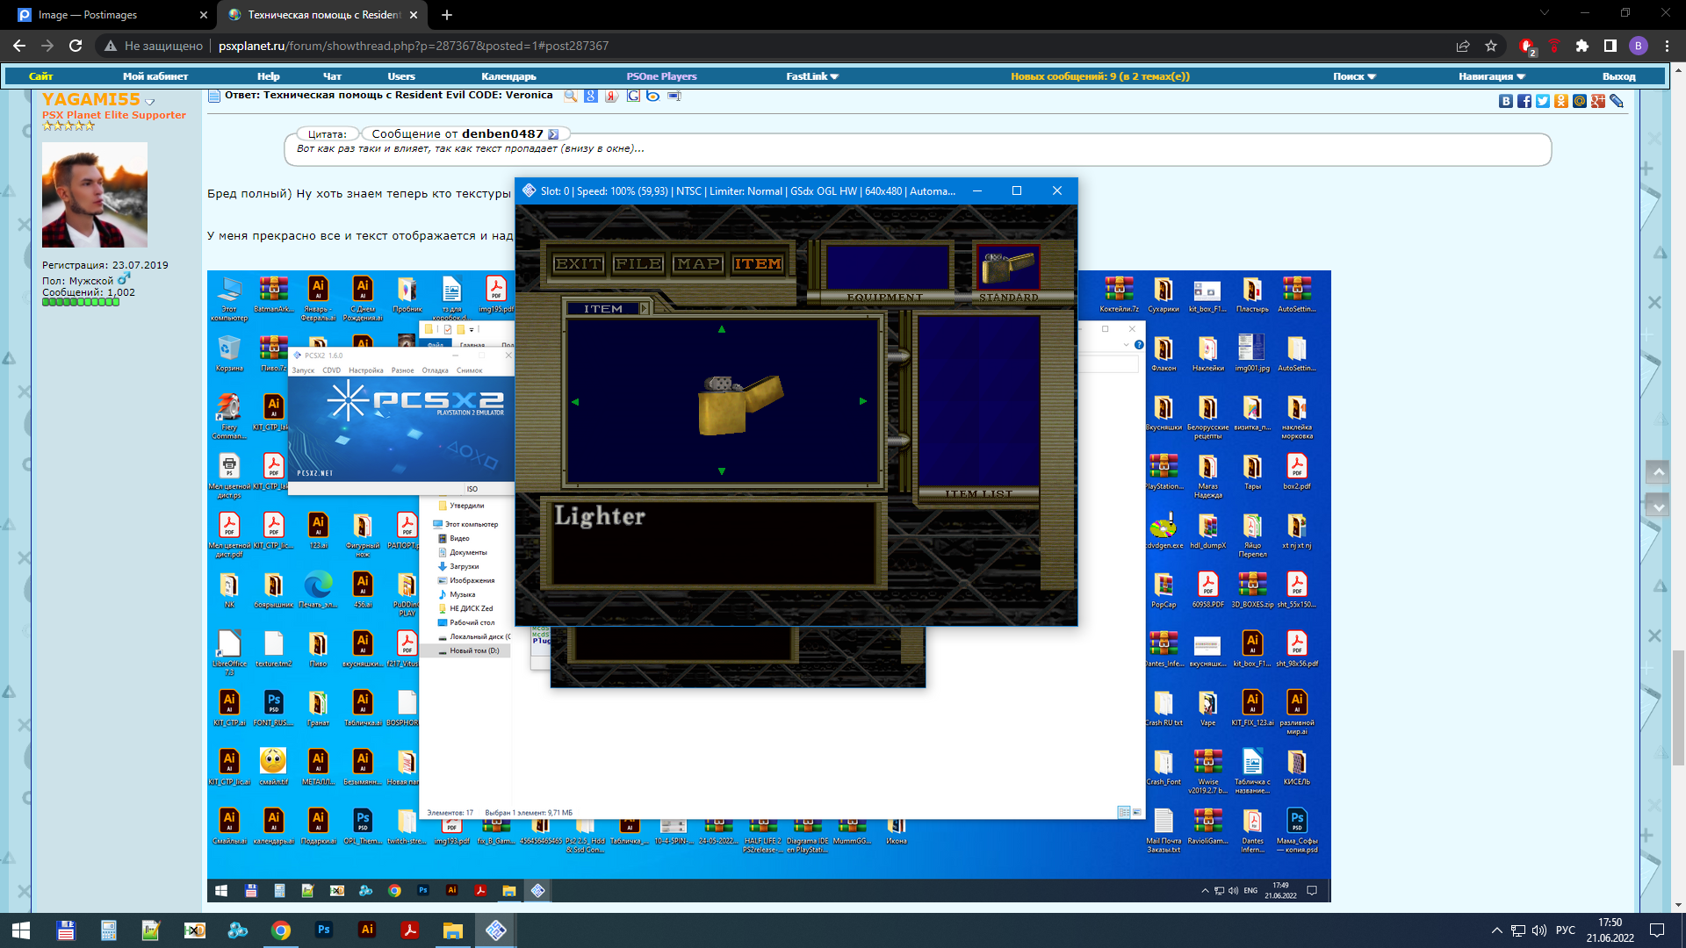Click the Lighter item in the viewer

click(x=739, y=404)
